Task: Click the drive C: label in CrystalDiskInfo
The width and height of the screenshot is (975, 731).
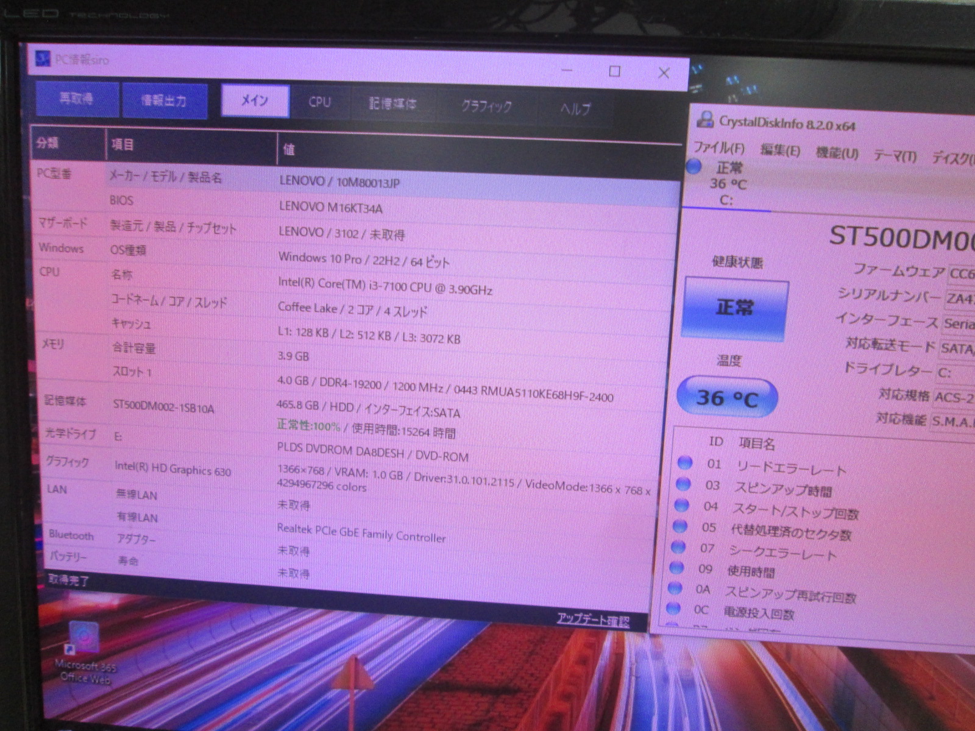Action: (726, 200)
